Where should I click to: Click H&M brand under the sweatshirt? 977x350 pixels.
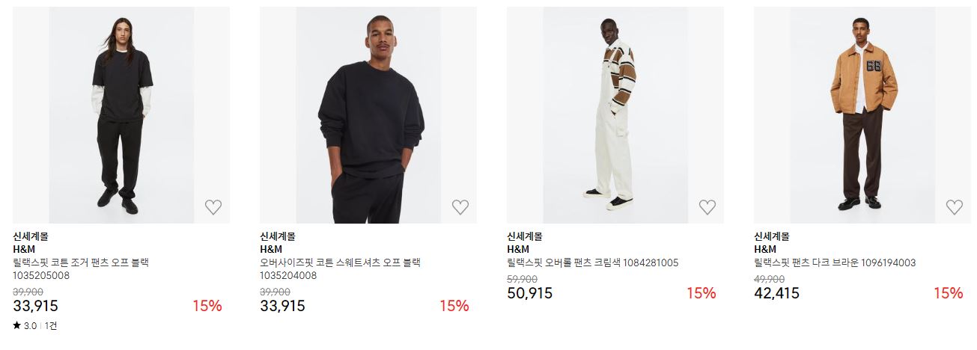(271, 249)
